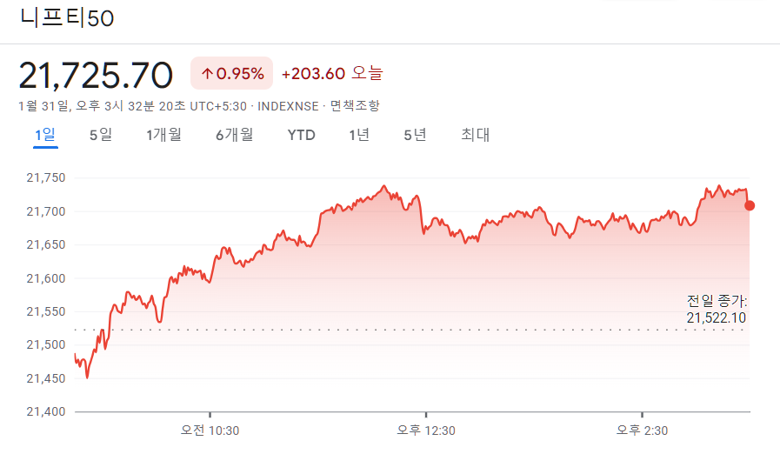The width and height of the screenshot is (780, 454).
Task: Click the 오후 2:30 time axis label
Action: (x=642, y=431)
